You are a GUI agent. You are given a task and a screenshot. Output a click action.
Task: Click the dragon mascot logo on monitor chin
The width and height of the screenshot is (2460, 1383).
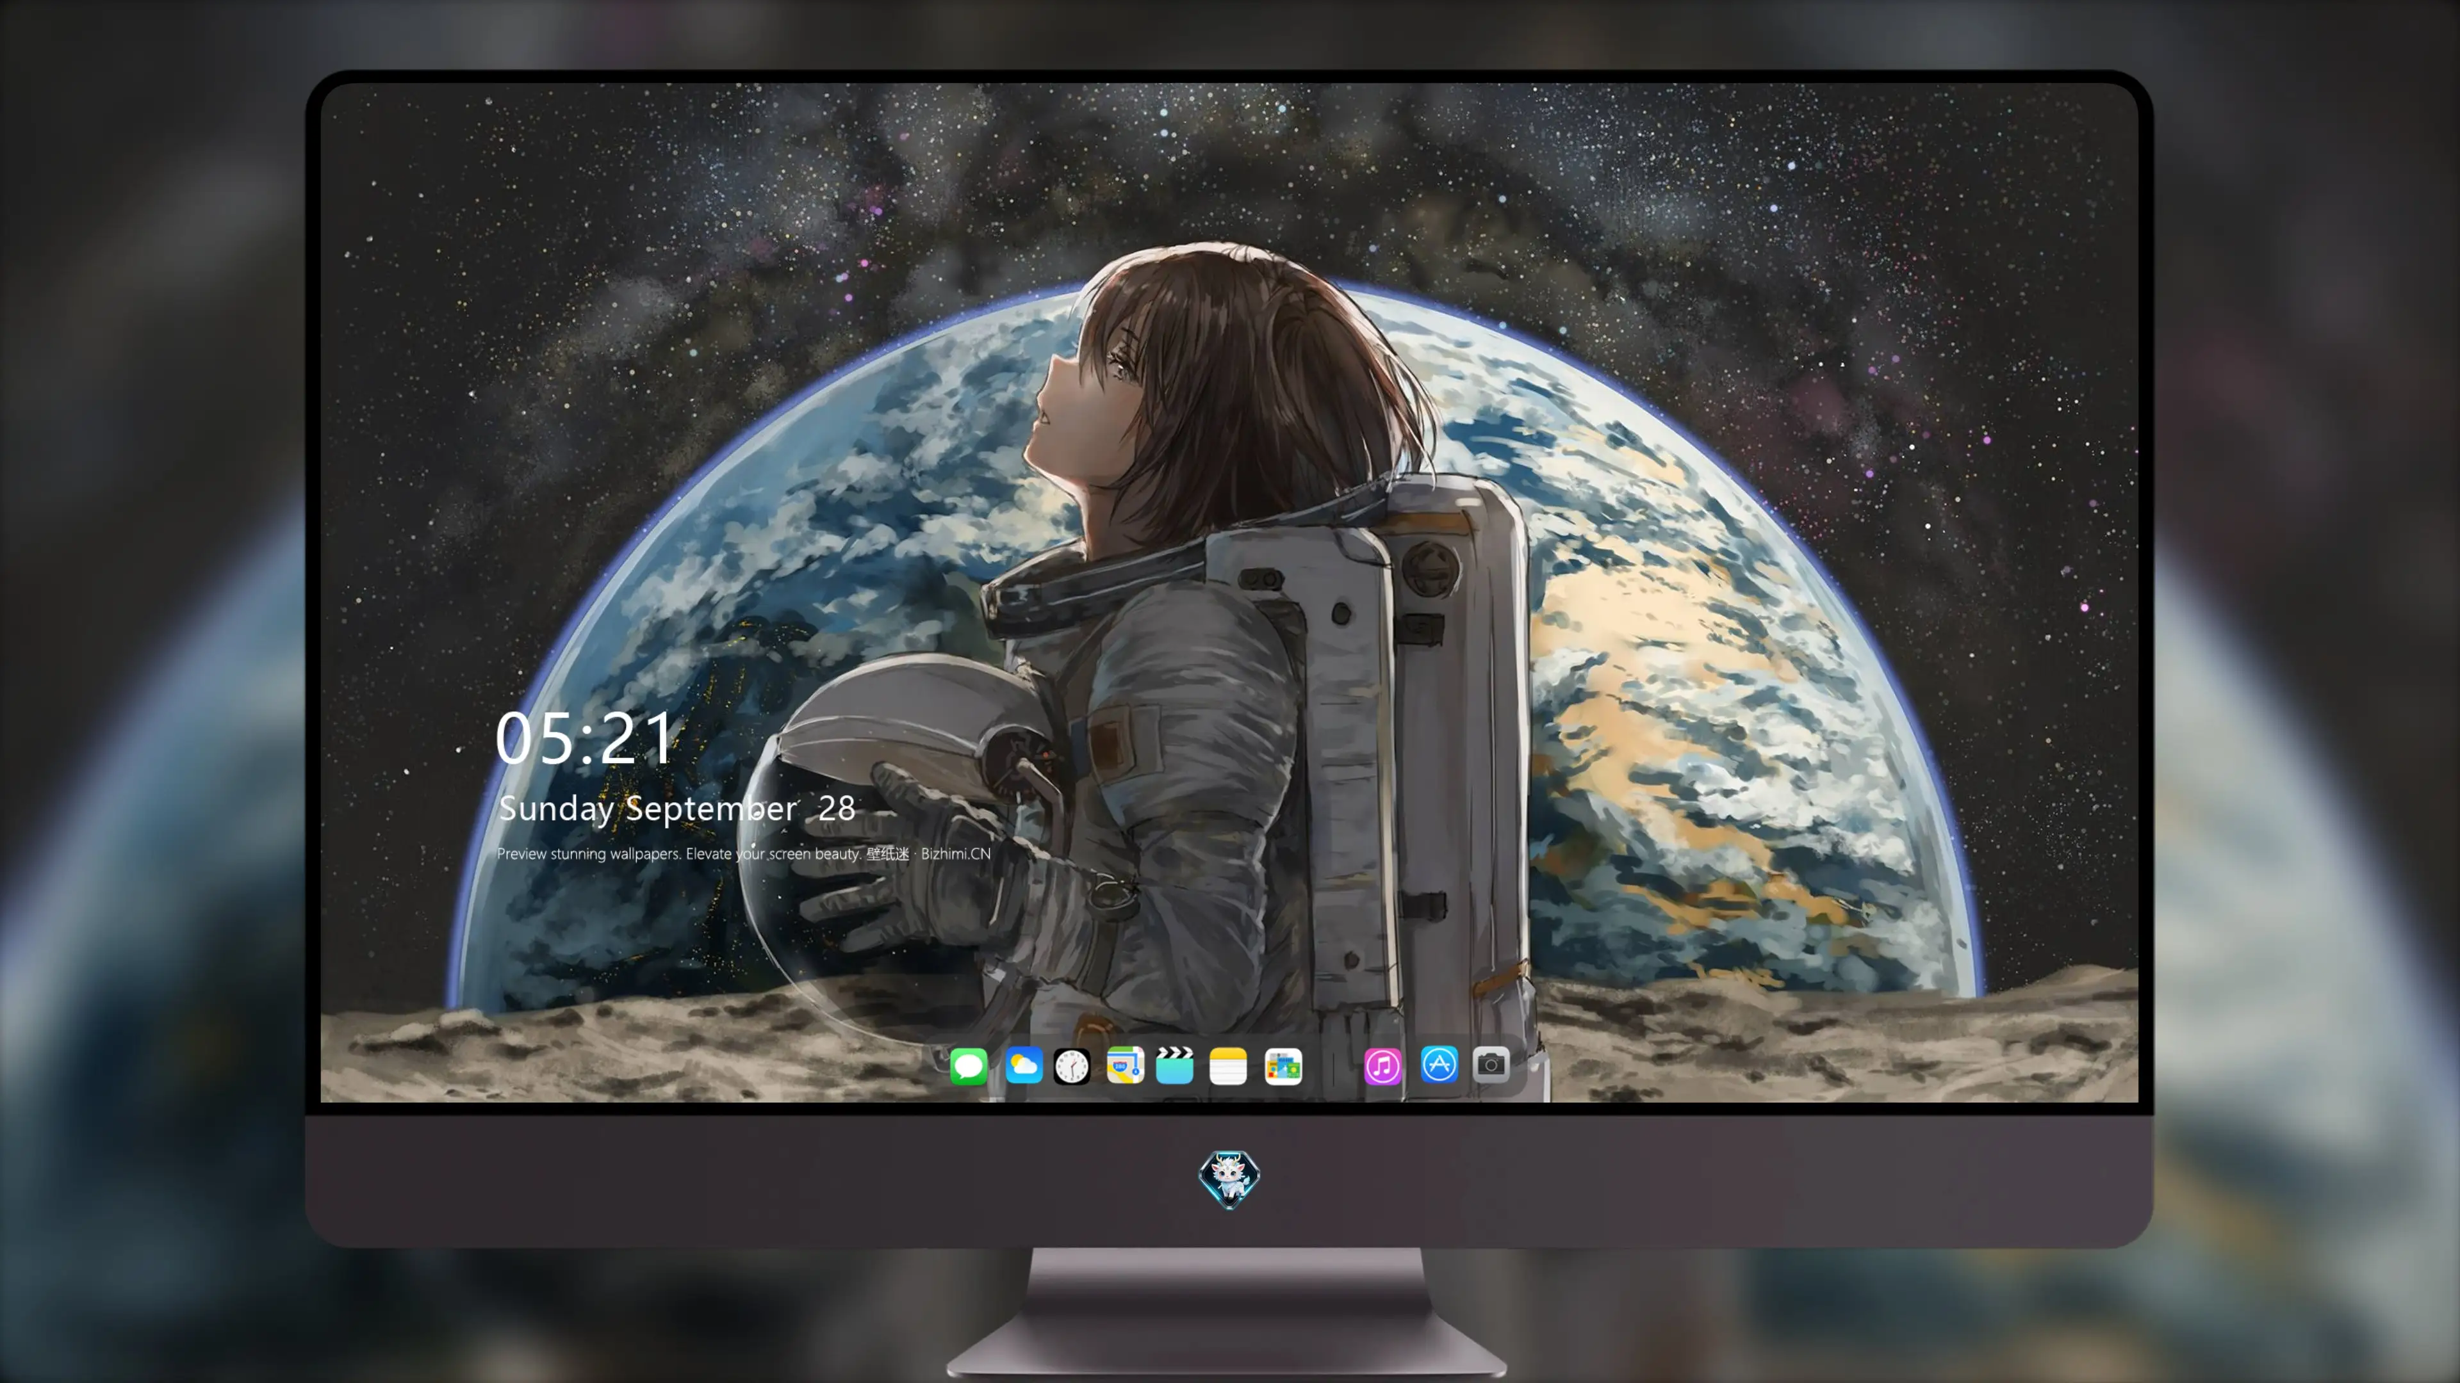point(1229,1179)
